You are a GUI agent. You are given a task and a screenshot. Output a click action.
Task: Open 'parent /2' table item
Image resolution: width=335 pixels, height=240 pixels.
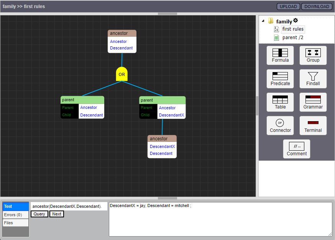coord(293,38)
